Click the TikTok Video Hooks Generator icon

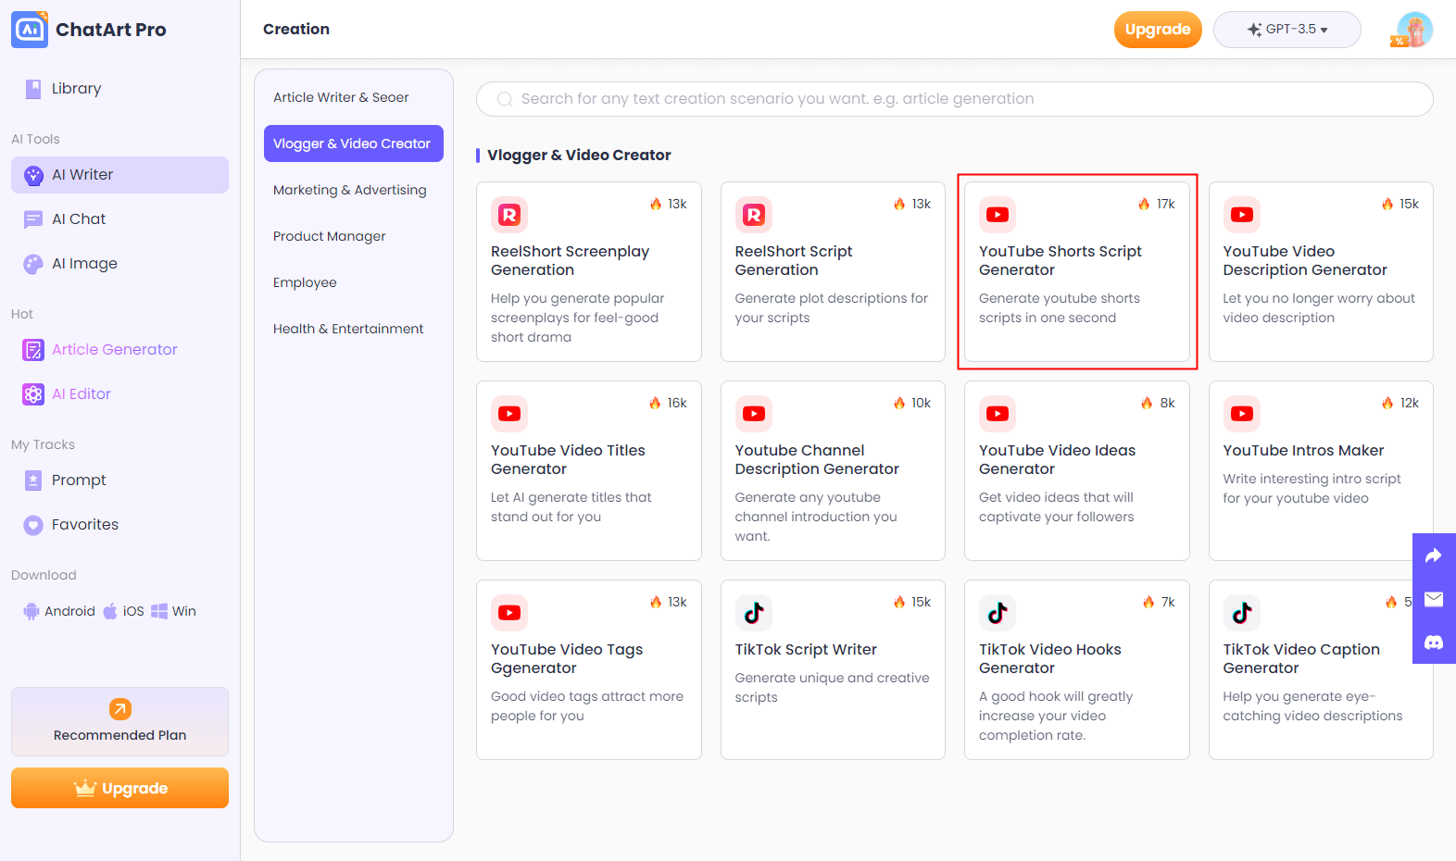(998, 613)
